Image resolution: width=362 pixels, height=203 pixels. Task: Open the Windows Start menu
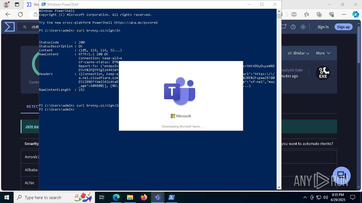(x=7, y=197)
